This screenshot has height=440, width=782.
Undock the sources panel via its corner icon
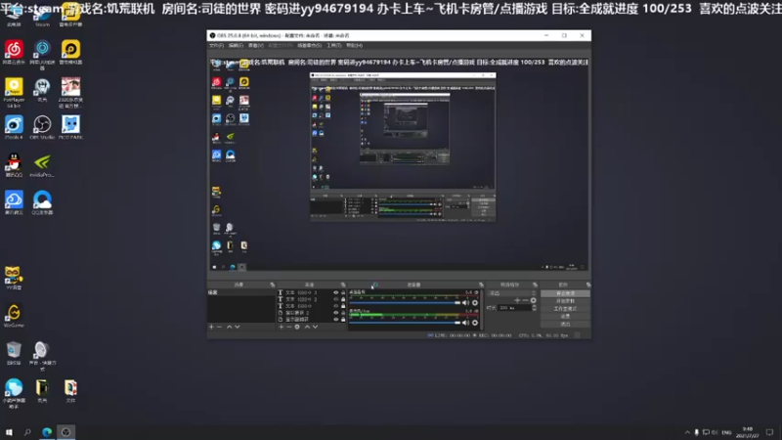(x=343, y=285)
